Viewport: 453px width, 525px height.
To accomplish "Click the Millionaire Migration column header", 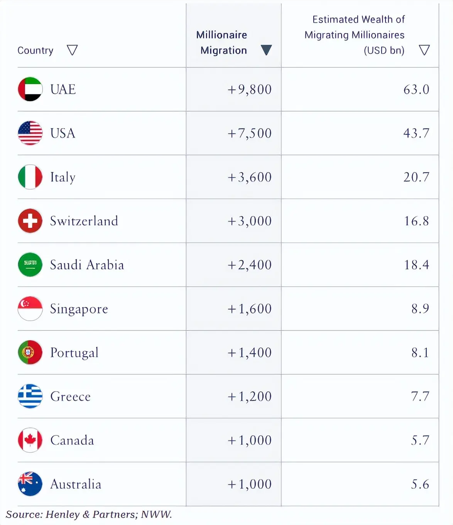I will point(222,42).
